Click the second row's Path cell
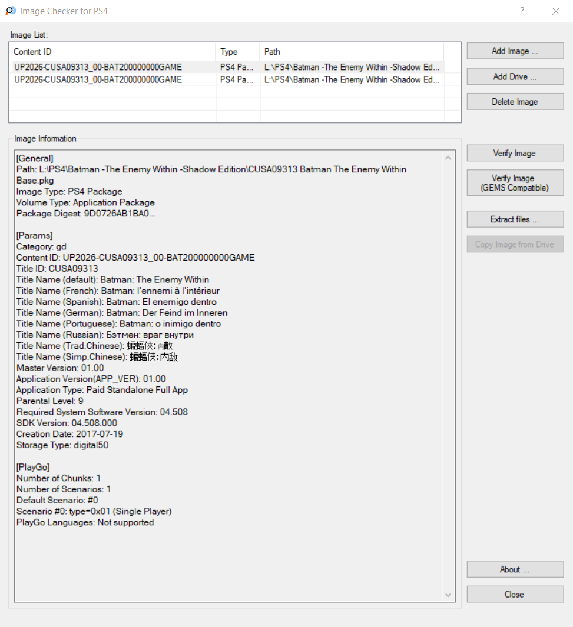 click(x=352, y=79)
